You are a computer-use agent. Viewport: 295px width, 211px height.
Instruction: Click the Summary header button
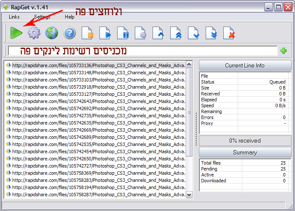(x=245, y=152)
